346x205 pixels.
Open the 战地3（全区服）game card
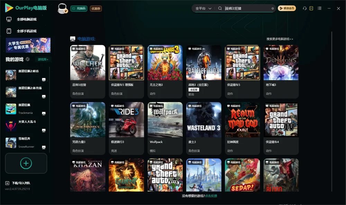tap(204, 72)
